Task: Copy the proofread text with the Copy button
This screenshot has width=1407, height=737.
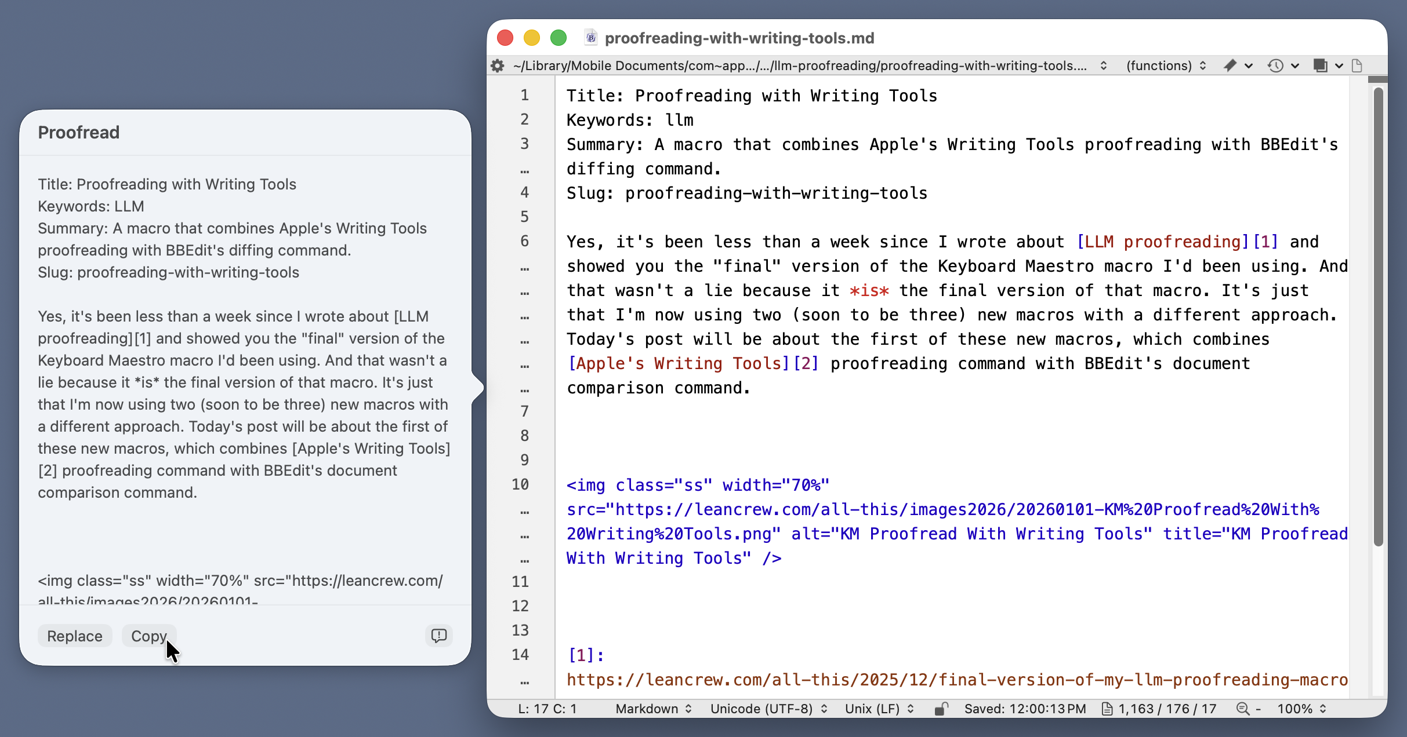Action: pos(149,636)
